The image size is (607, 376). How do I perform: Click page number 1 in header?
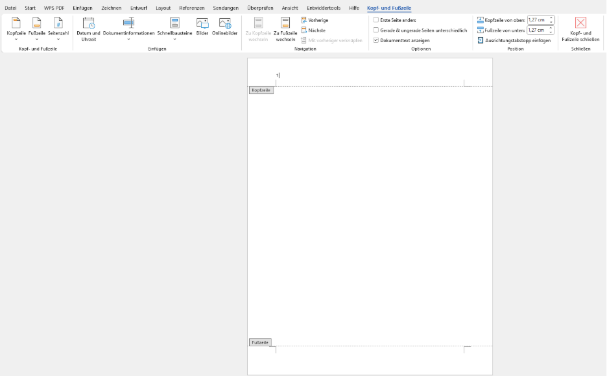click(277, 75)
